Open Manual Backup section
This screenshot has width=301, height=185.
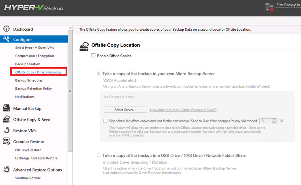click(27, 109)
